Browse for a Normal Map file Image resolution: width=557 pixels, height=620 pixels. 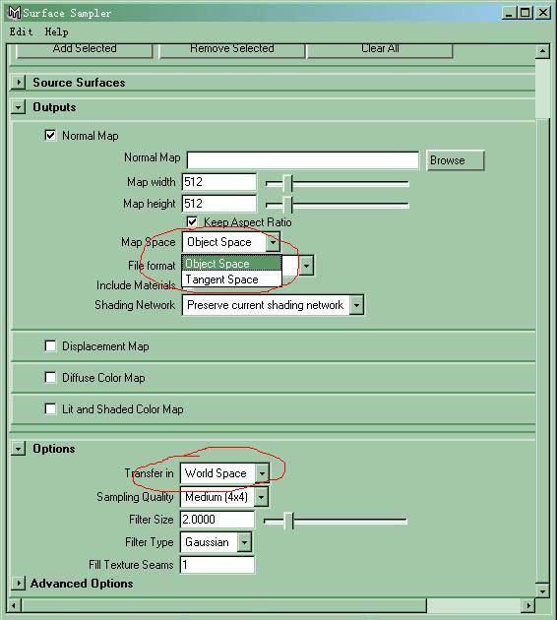click(456, 160)
